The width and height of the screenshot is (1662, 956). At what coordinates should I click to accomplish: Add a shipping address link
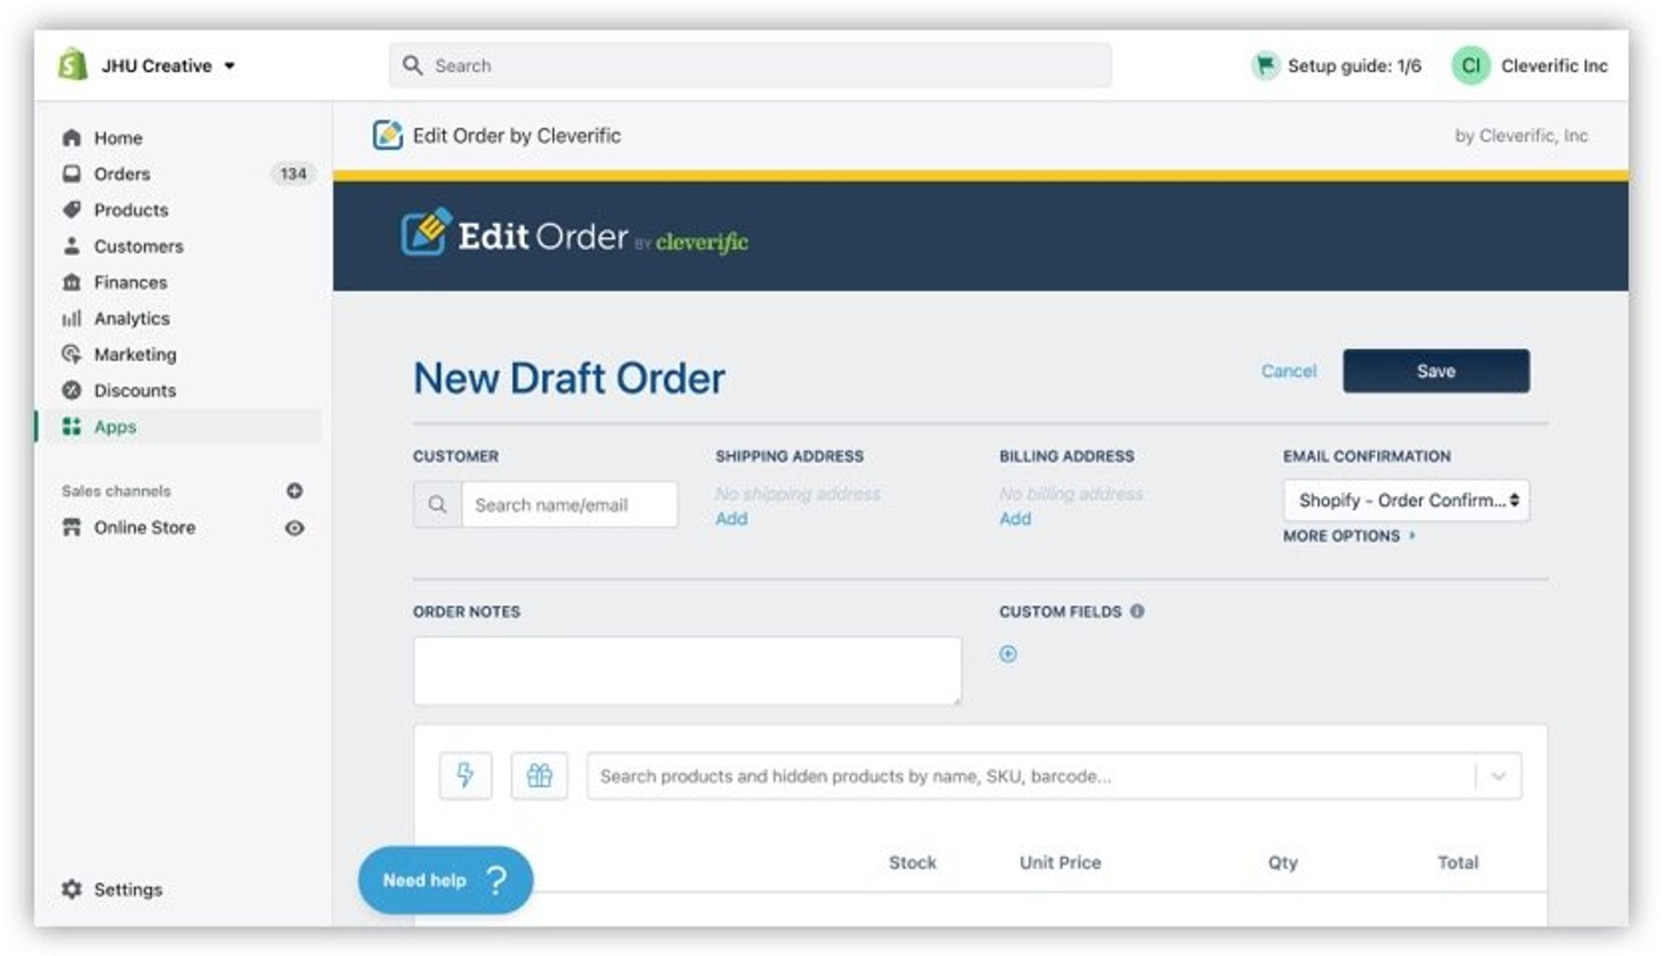(731, 518)
